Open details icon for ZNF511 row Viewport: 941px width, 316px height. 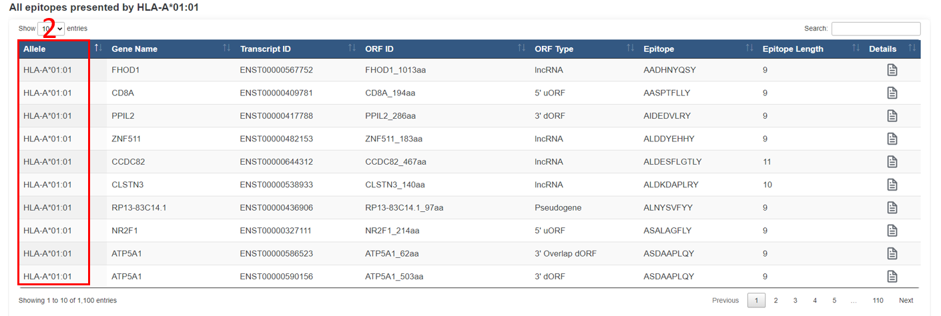pyautogui.click(x=892, y=139)
